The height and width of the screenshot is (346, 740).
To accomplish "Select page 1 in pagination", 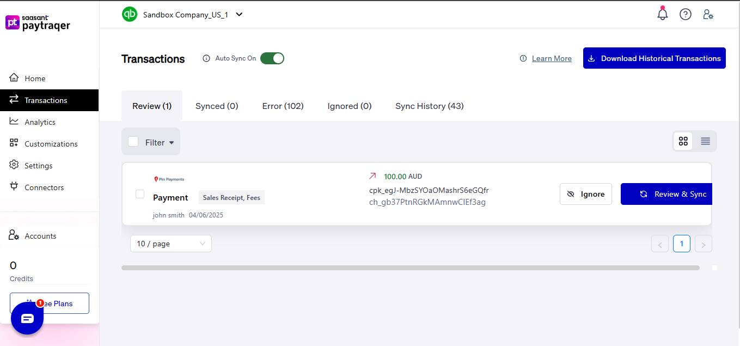I will pos(682,244).
